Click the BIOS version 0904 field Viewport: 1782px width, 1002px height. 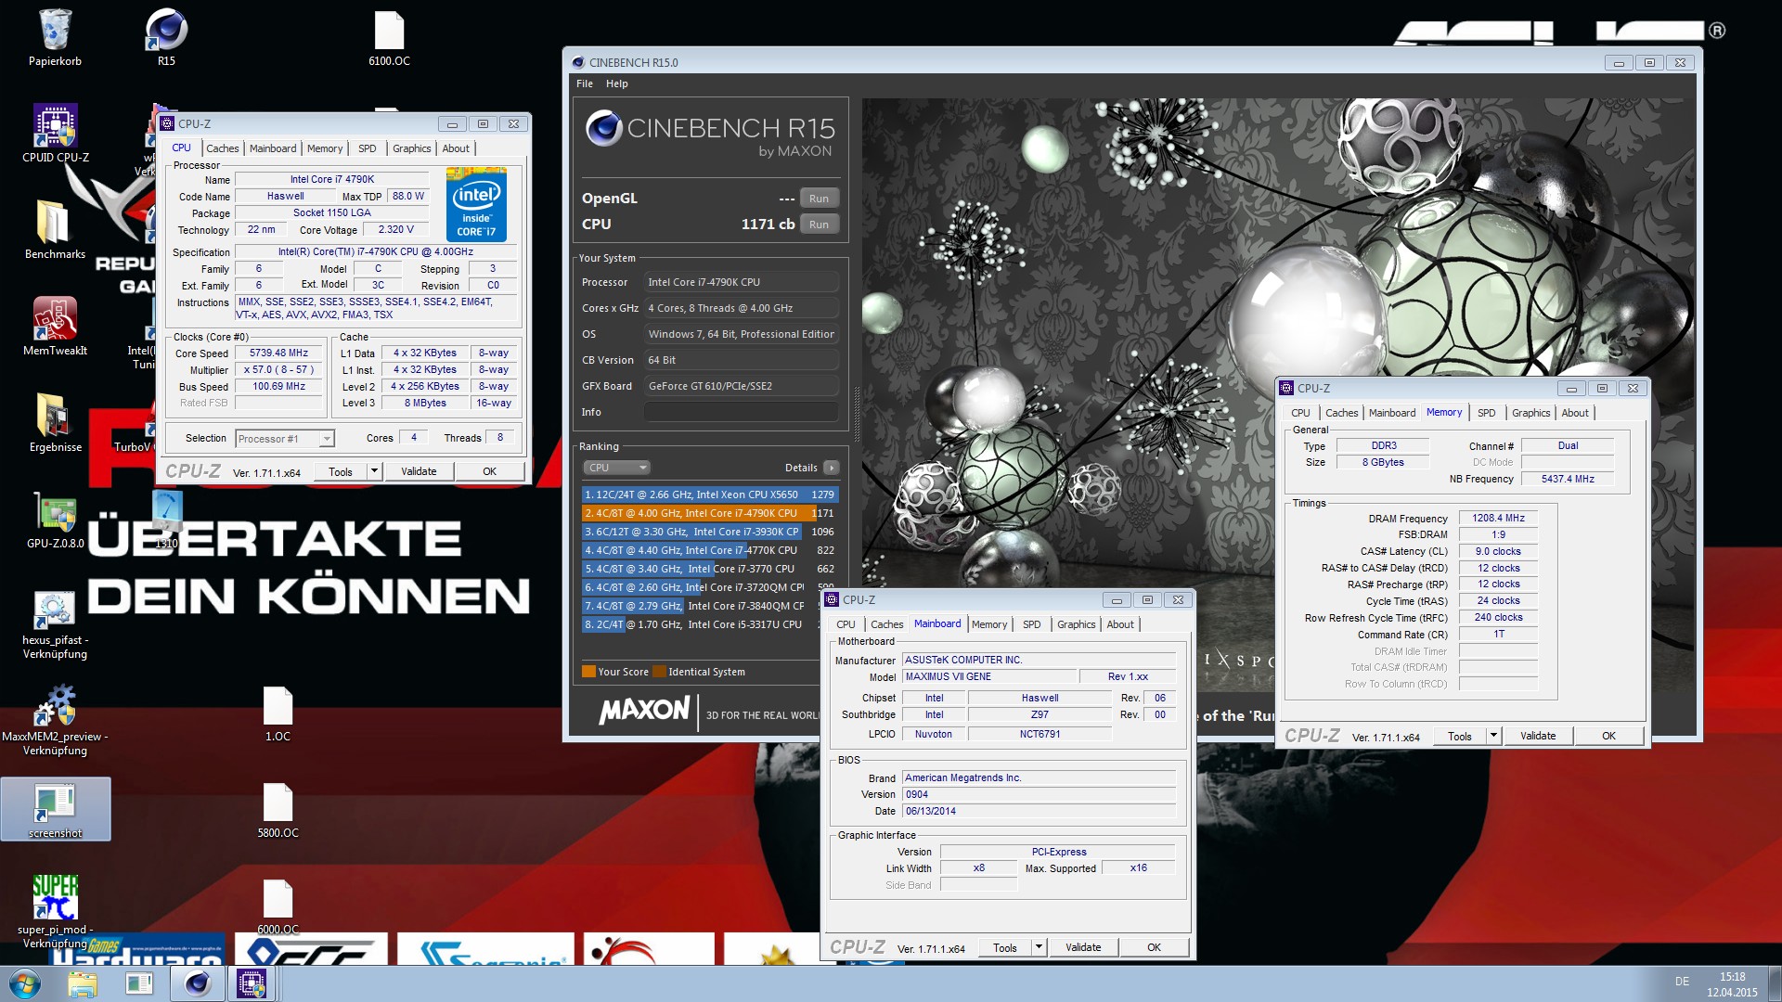(1039, 795)
